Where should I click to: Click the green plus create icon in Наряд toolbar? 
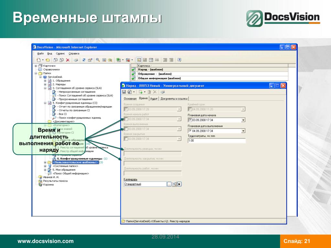point(141,92)
